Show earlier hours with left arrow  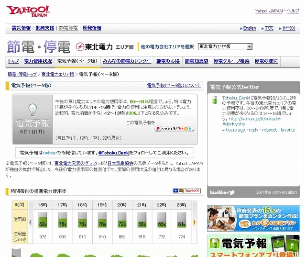tap(30, 222)
